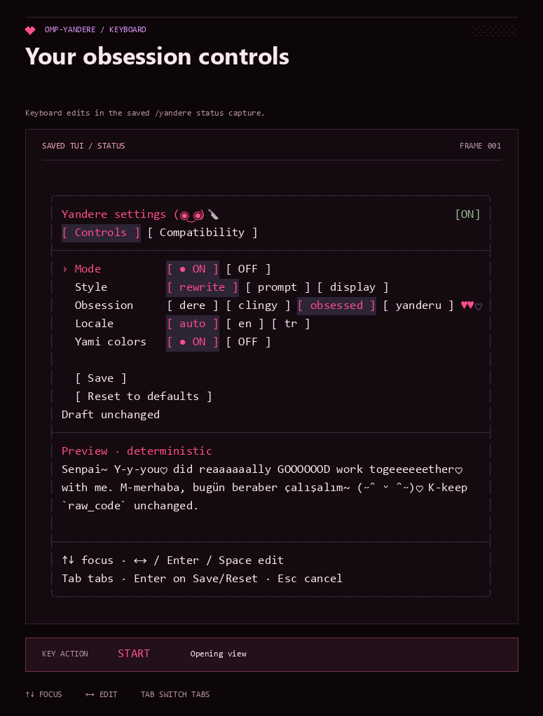
Task: Click the Style row label
Action: [x=91, y=287]
